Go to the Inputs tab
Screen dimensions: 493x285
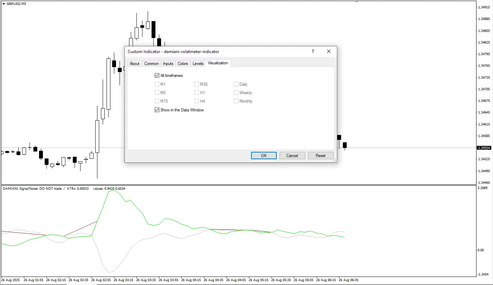(168, 64)
